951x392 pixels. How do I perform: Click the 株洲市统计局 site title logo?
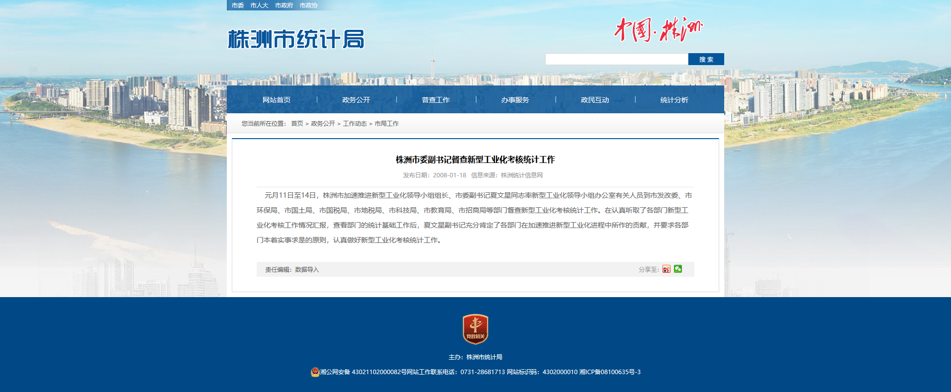[296, 39]
